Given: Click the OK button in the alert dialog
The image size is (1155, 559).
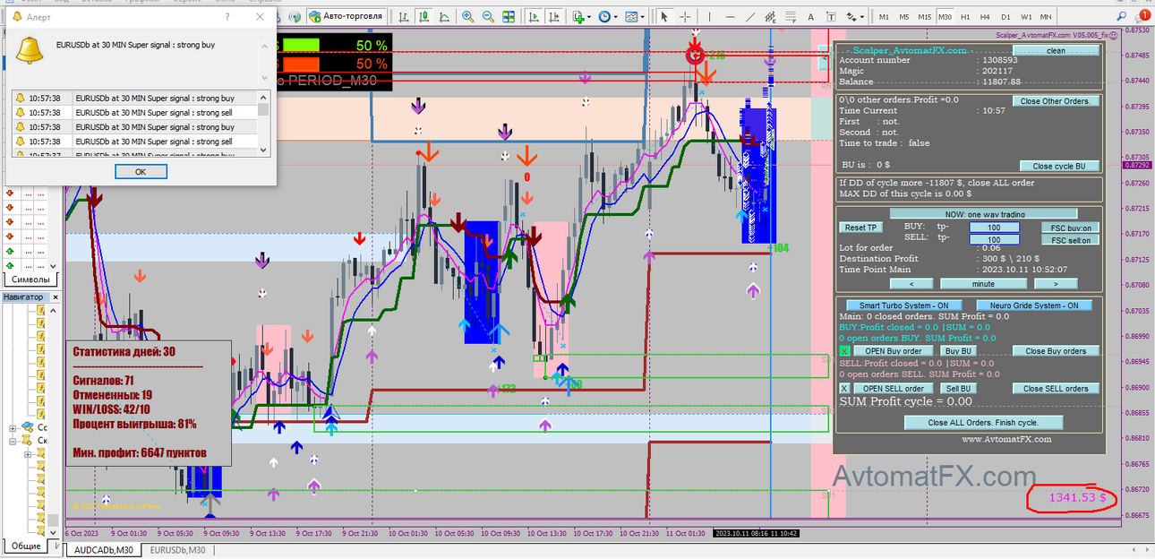Looking at the screenshot, I should click(141, 171).
